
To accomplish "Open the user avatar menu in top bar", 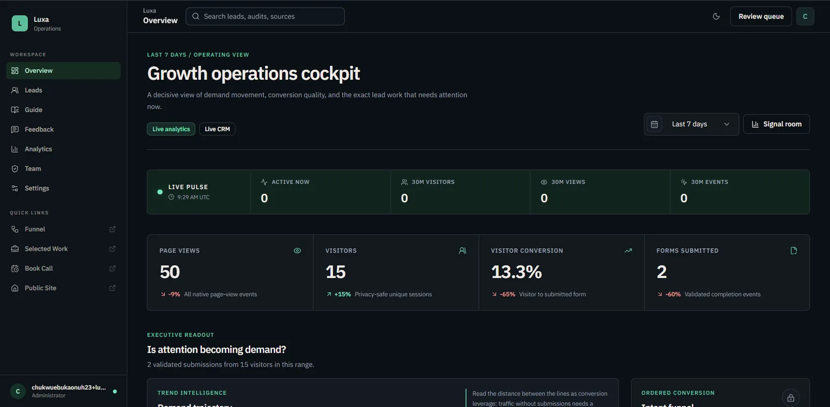I will click(x=805, y=16).
